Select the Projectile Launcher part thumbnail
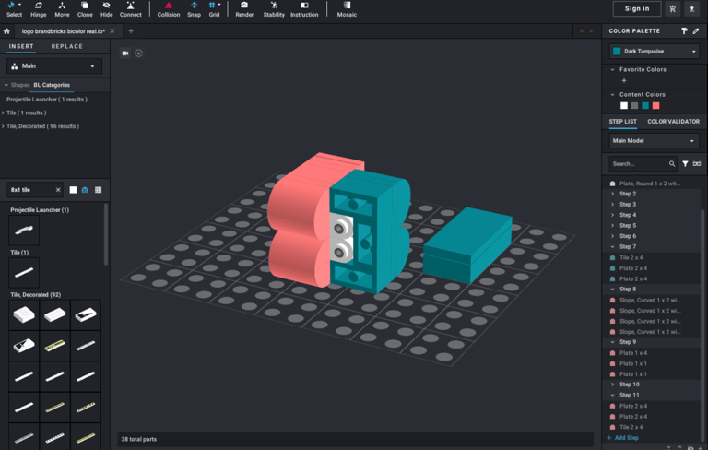Image resolution: width=708 pixels, height=450 pixels. click(24, 231)
